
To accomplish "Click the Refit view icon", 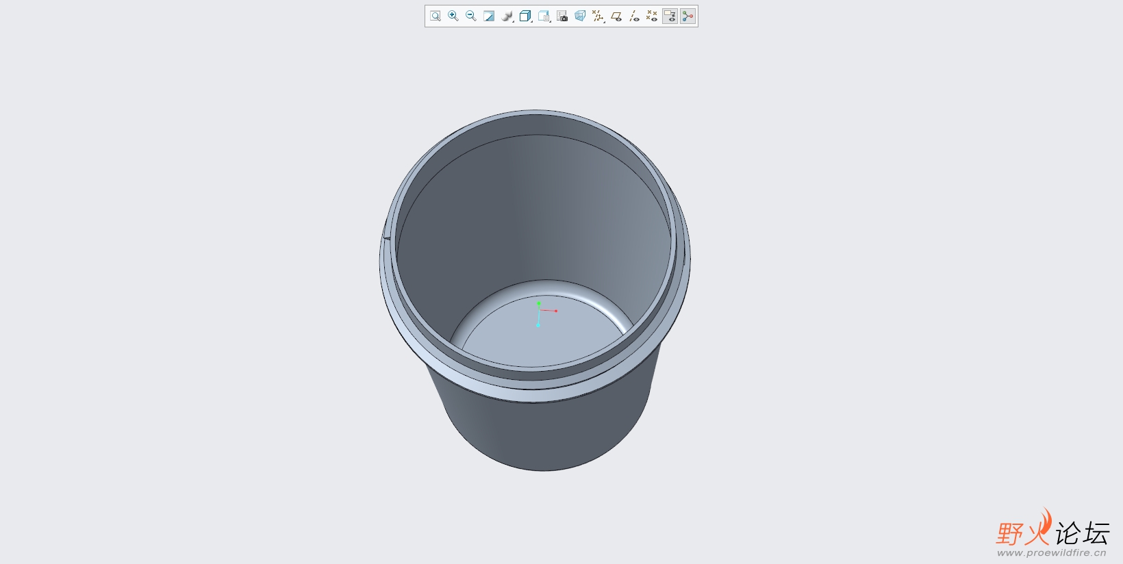I will click(436, 16).
